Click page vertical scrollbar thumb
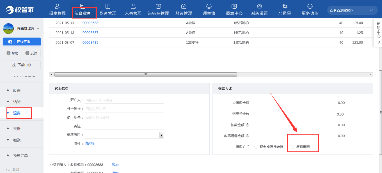The height and width of the screenshot is (173, 382). (x=381, y=112)
